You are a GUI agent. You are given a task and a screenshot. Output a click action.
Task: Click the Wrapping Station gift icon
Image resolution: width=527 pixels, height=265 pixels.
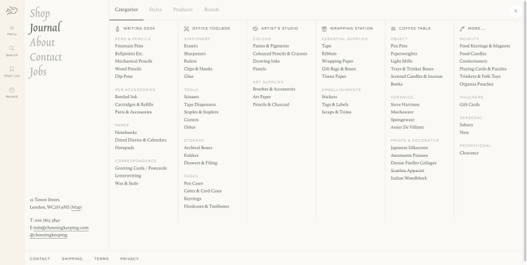click(324, 28)
